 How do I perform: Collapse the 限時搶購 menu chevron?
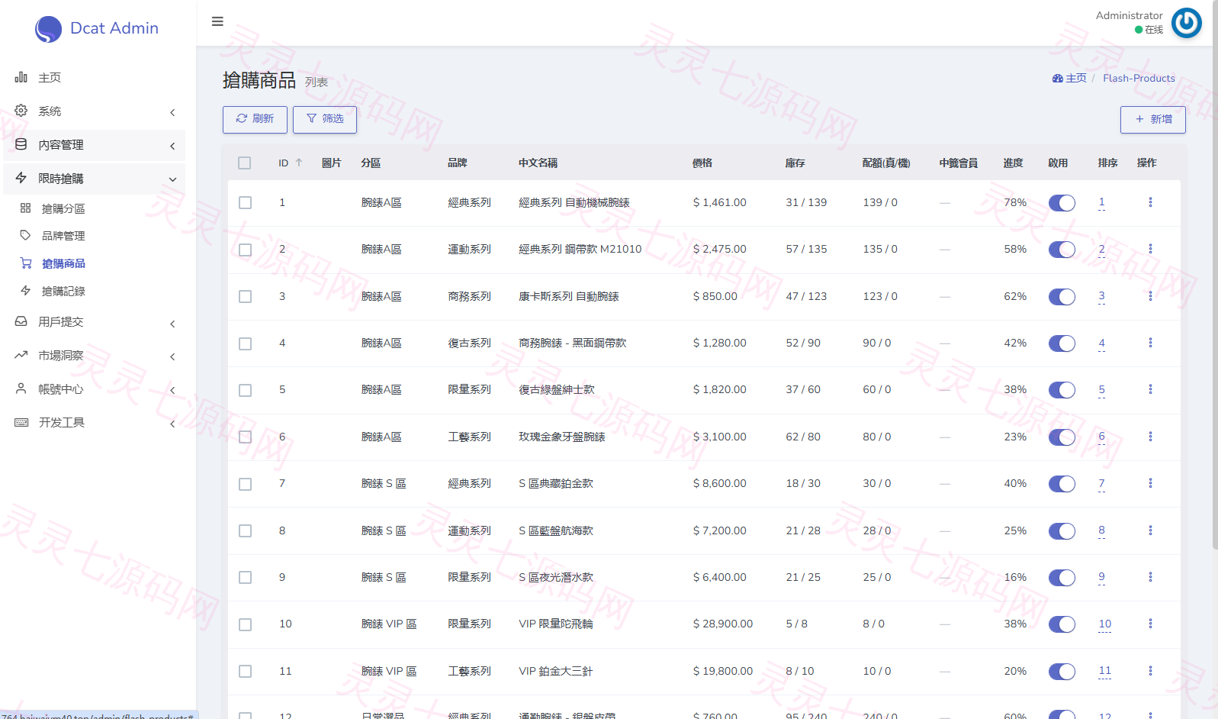click(172, 179)
